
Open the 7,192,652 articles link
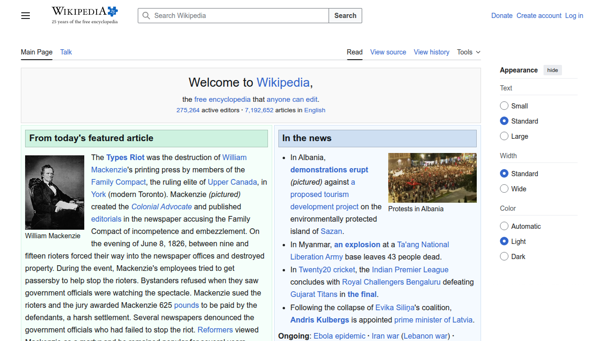(259, 110)
